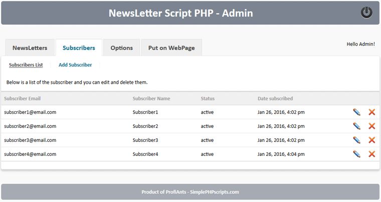Click the subscriber list description text
This screenshot has height=202, width=381.
77,82
